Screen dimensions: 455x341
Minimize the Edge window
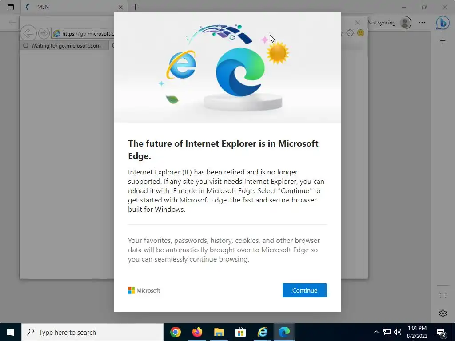[x=403, y=7]
